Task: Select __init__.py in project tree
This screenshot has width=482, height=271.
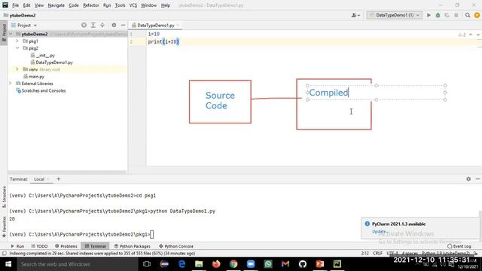Action: pos(42,55)
